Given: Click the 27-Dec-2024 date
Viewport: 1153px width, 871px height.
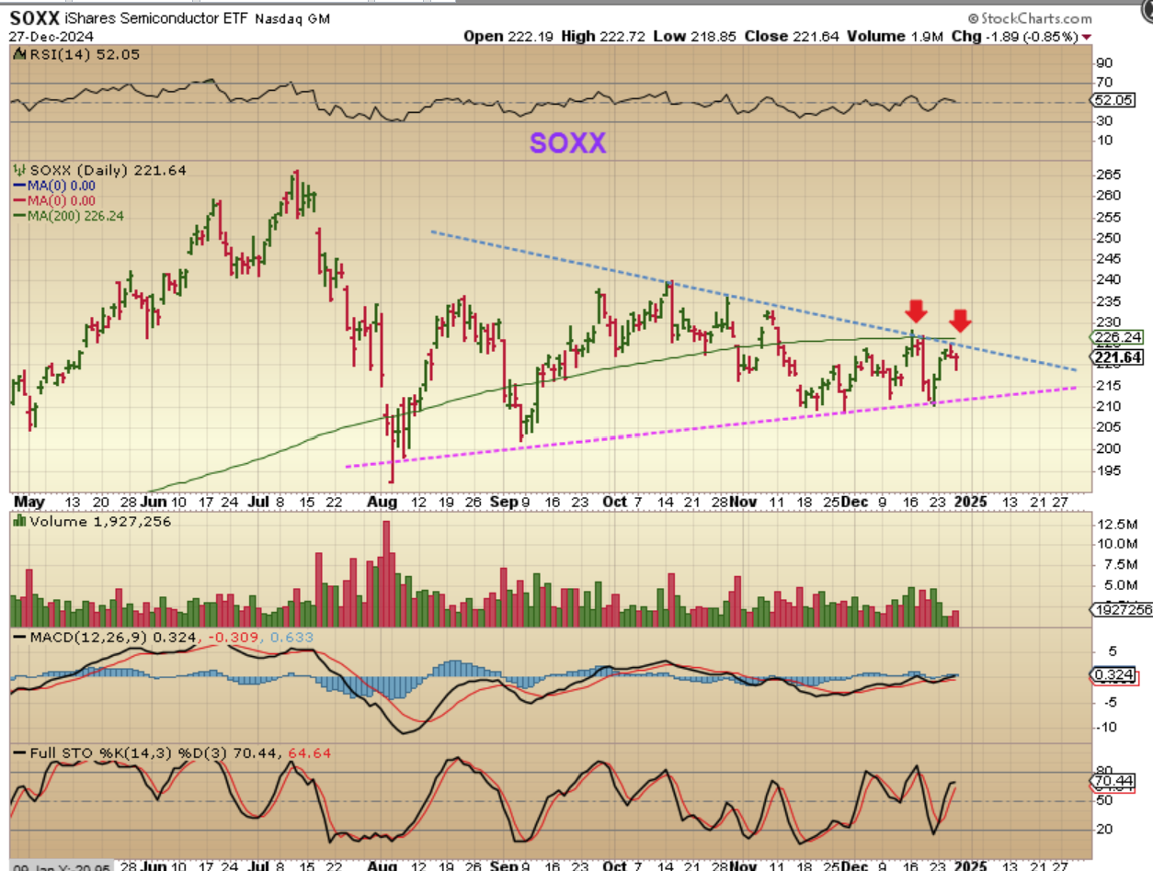Looking at the screenshot, I should [x=51, y=37].
